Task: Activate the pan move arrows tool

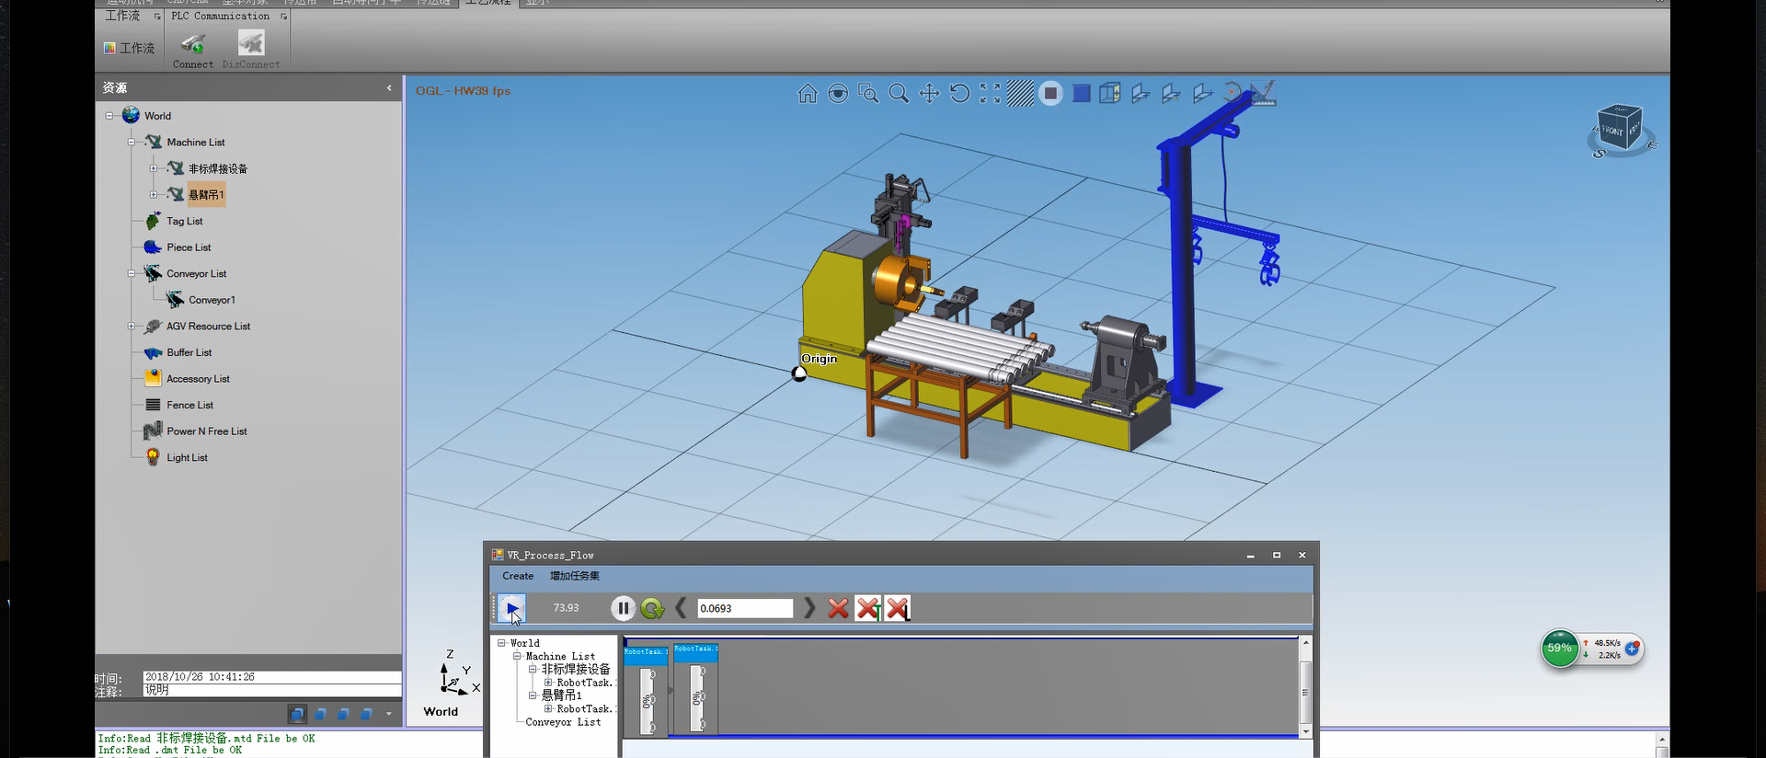Action: 929,94
